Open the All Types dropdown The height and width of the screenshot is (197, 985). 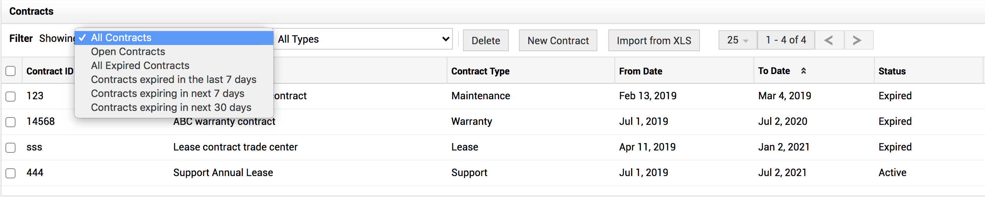tap(363, 39)
